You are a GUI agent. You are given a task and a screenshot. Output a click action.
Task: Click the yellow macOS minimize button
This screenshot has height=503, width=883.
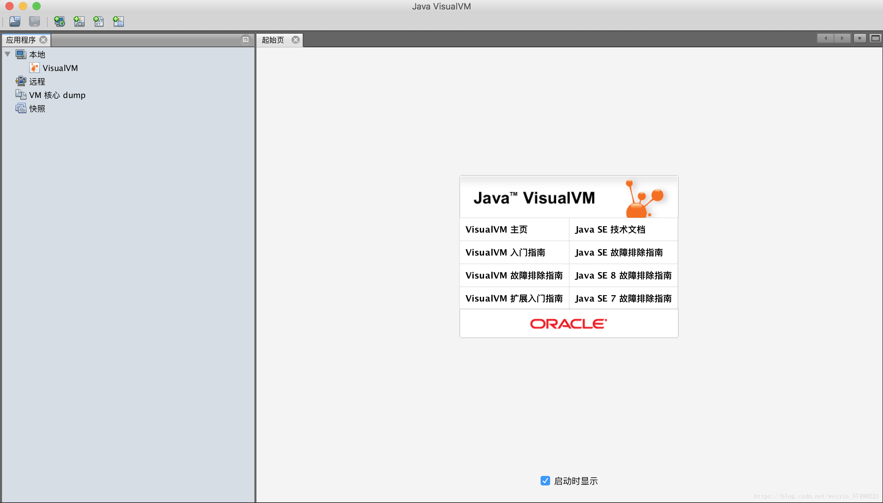pyautogui.click(x=23, y=6)
